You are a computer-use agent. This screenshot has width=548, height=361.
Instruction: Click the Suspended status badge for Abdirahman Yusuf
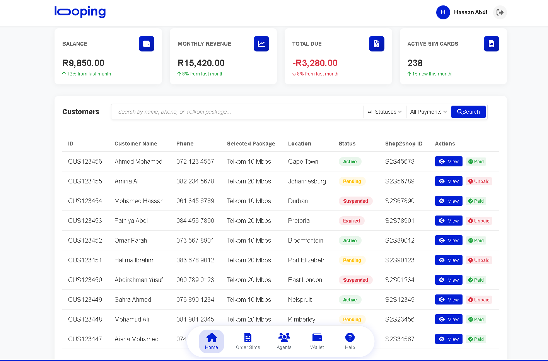click(x=355, y=280)
